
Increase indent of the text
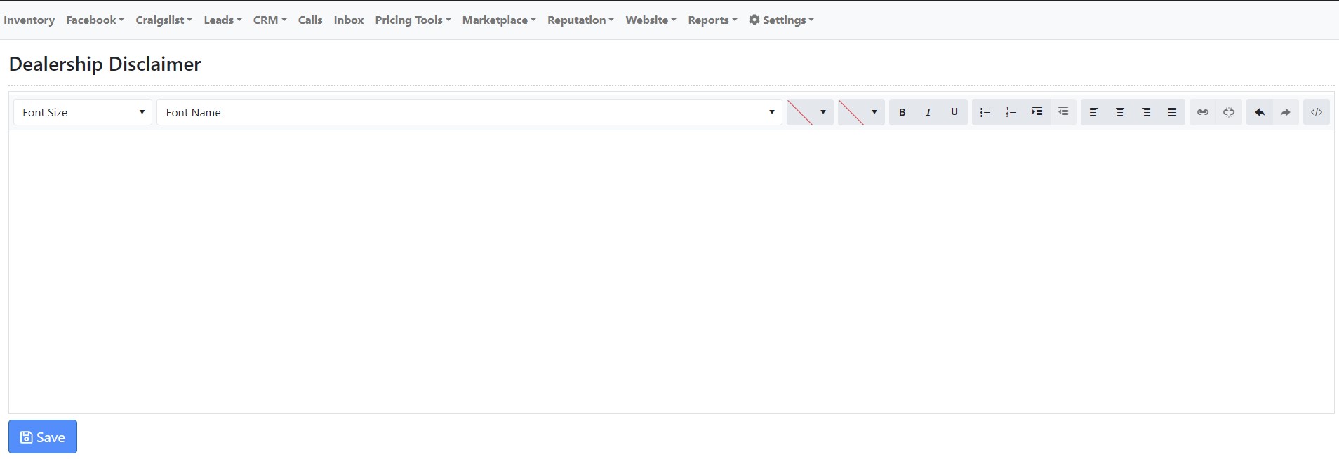tap(1037, 112)
